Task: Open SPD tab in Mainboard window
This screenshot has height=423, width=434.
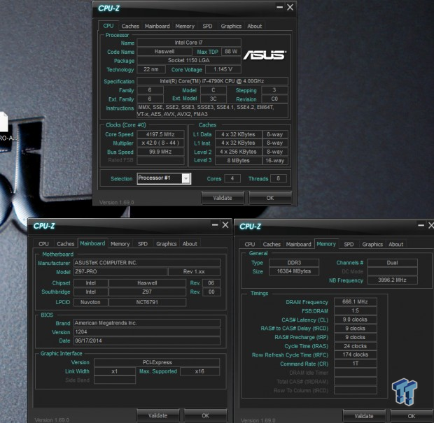Action: coord(143,244)
